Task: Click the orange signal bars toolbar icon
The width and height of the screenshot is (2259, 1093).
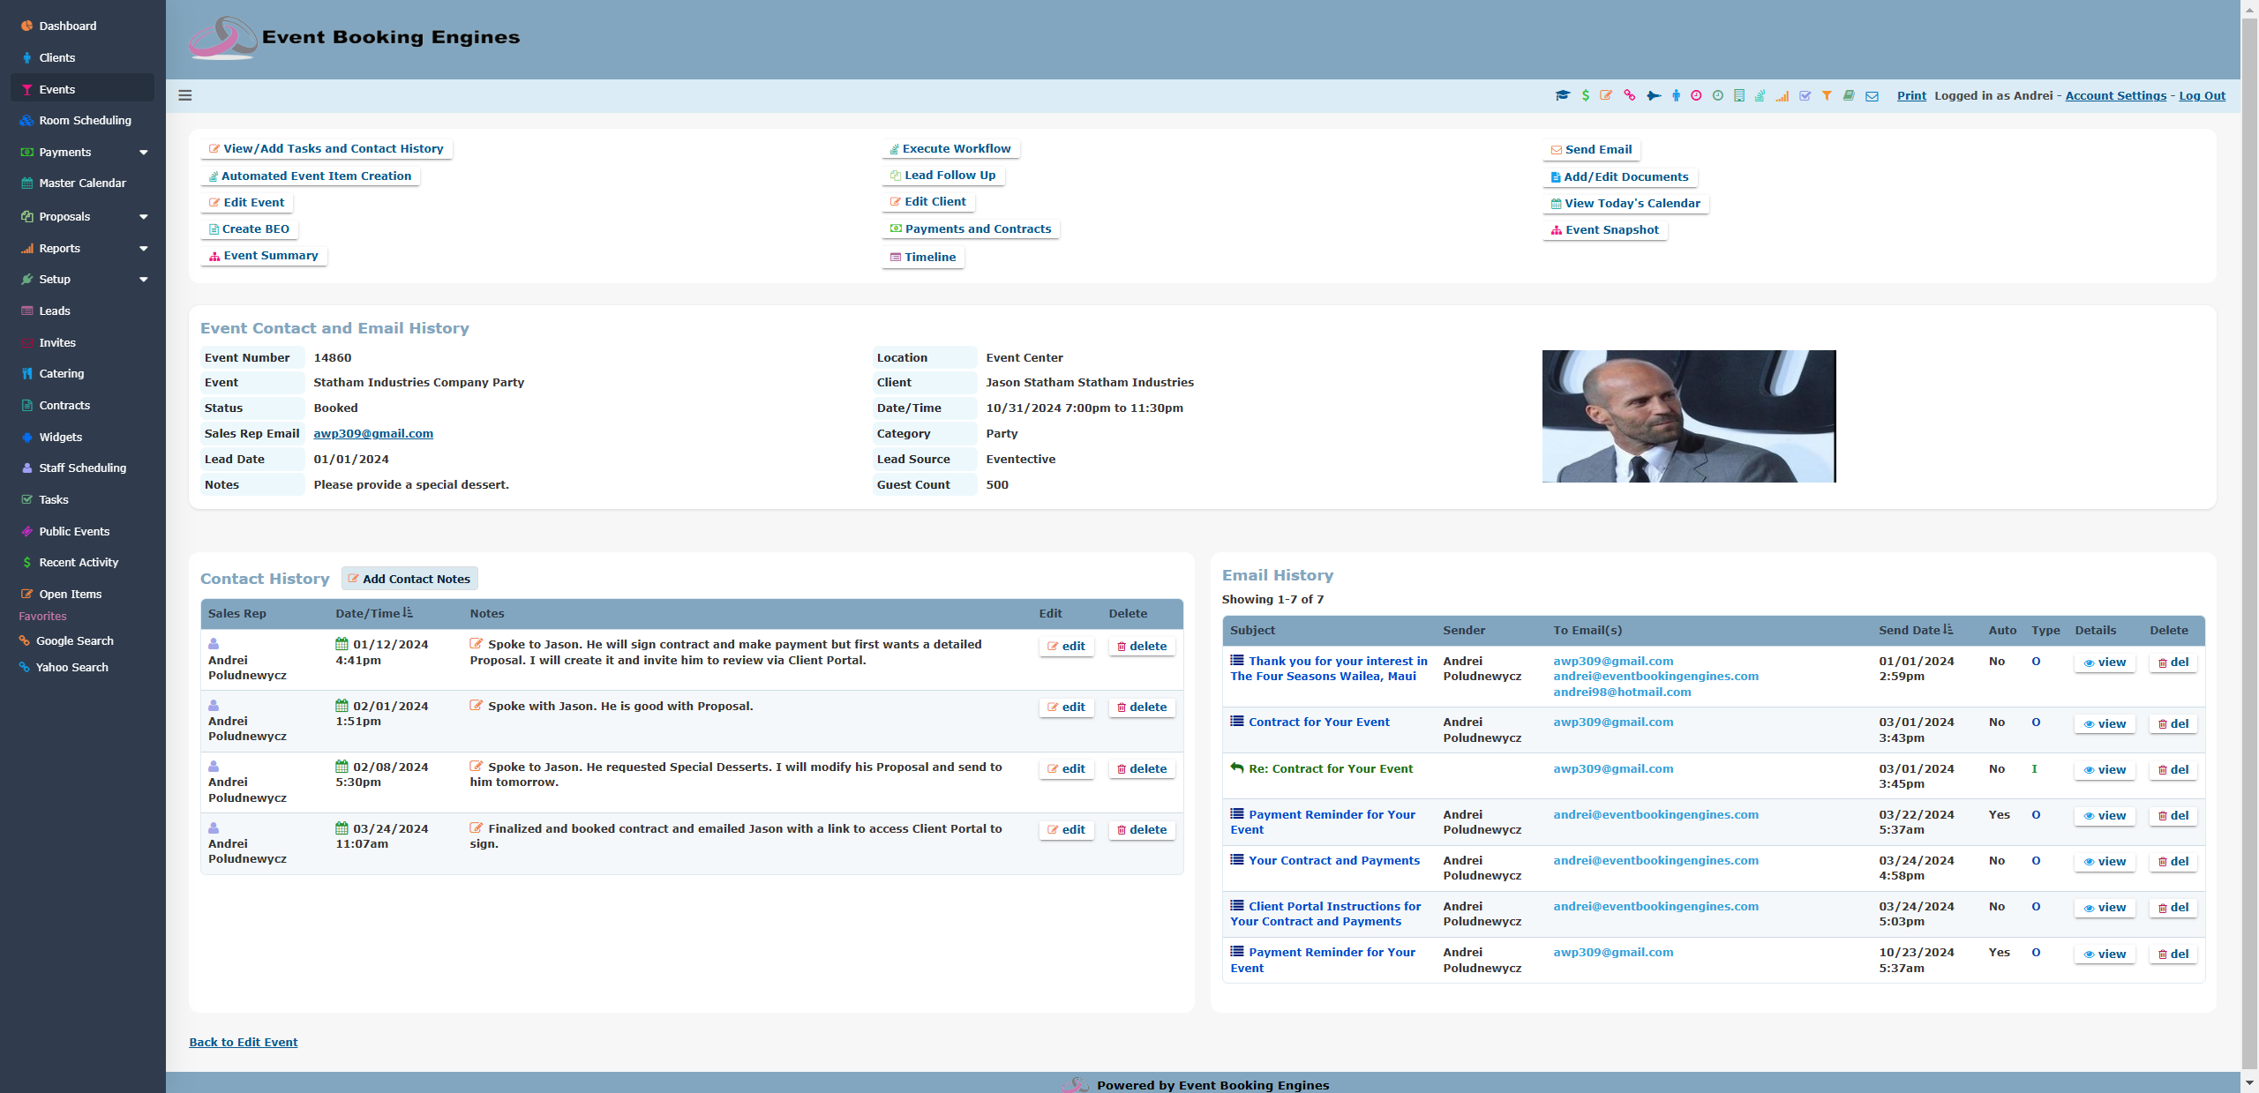Action: pos(1782,95)
